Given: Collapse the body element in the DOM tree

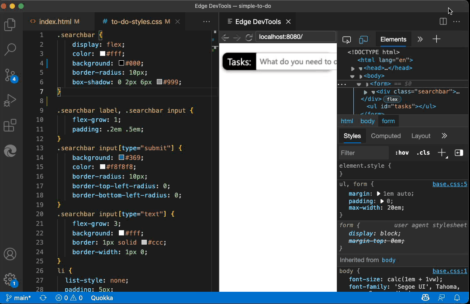Looking at the screenshot, I should click(352, 76).
